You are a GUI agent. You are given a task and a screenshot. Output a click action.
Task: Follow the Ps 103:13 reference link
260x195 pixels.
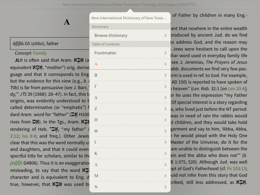[237, 169]
